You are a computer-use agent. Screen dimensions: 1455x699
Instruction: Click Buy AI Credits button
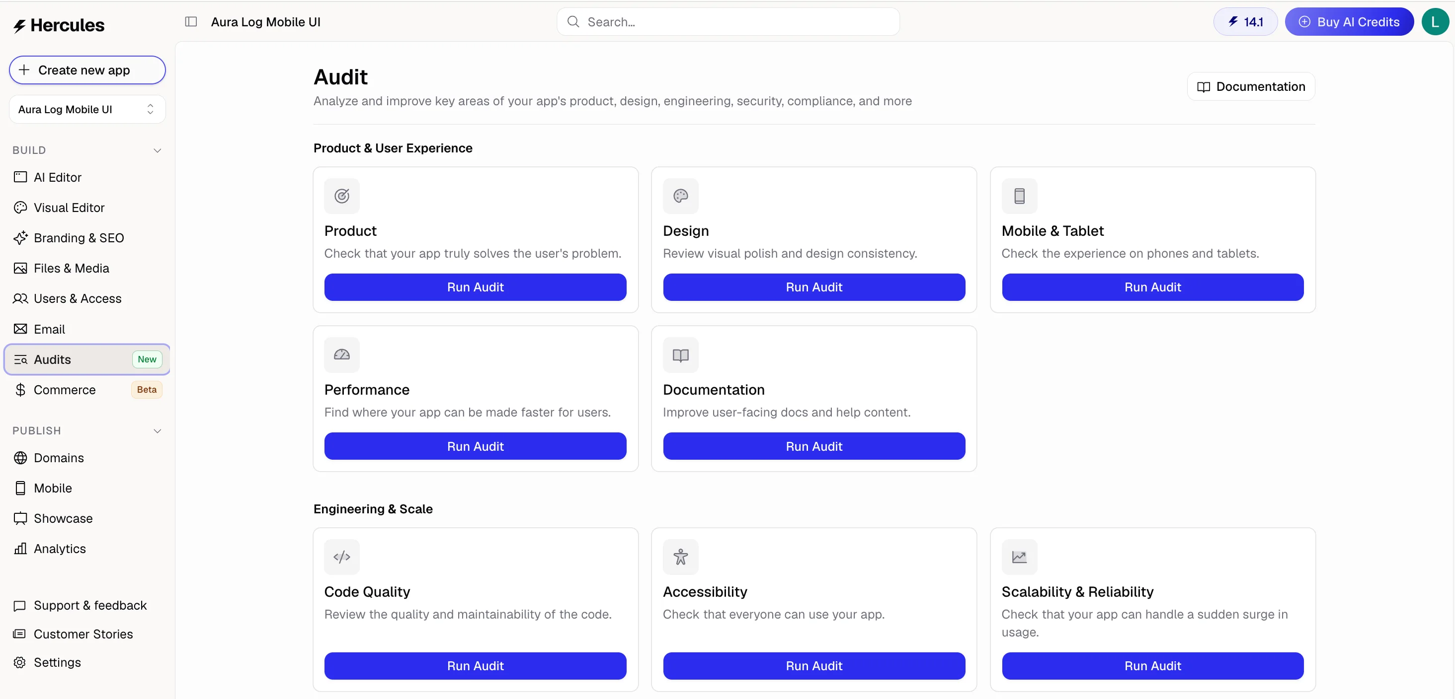tap(1349, 21)
